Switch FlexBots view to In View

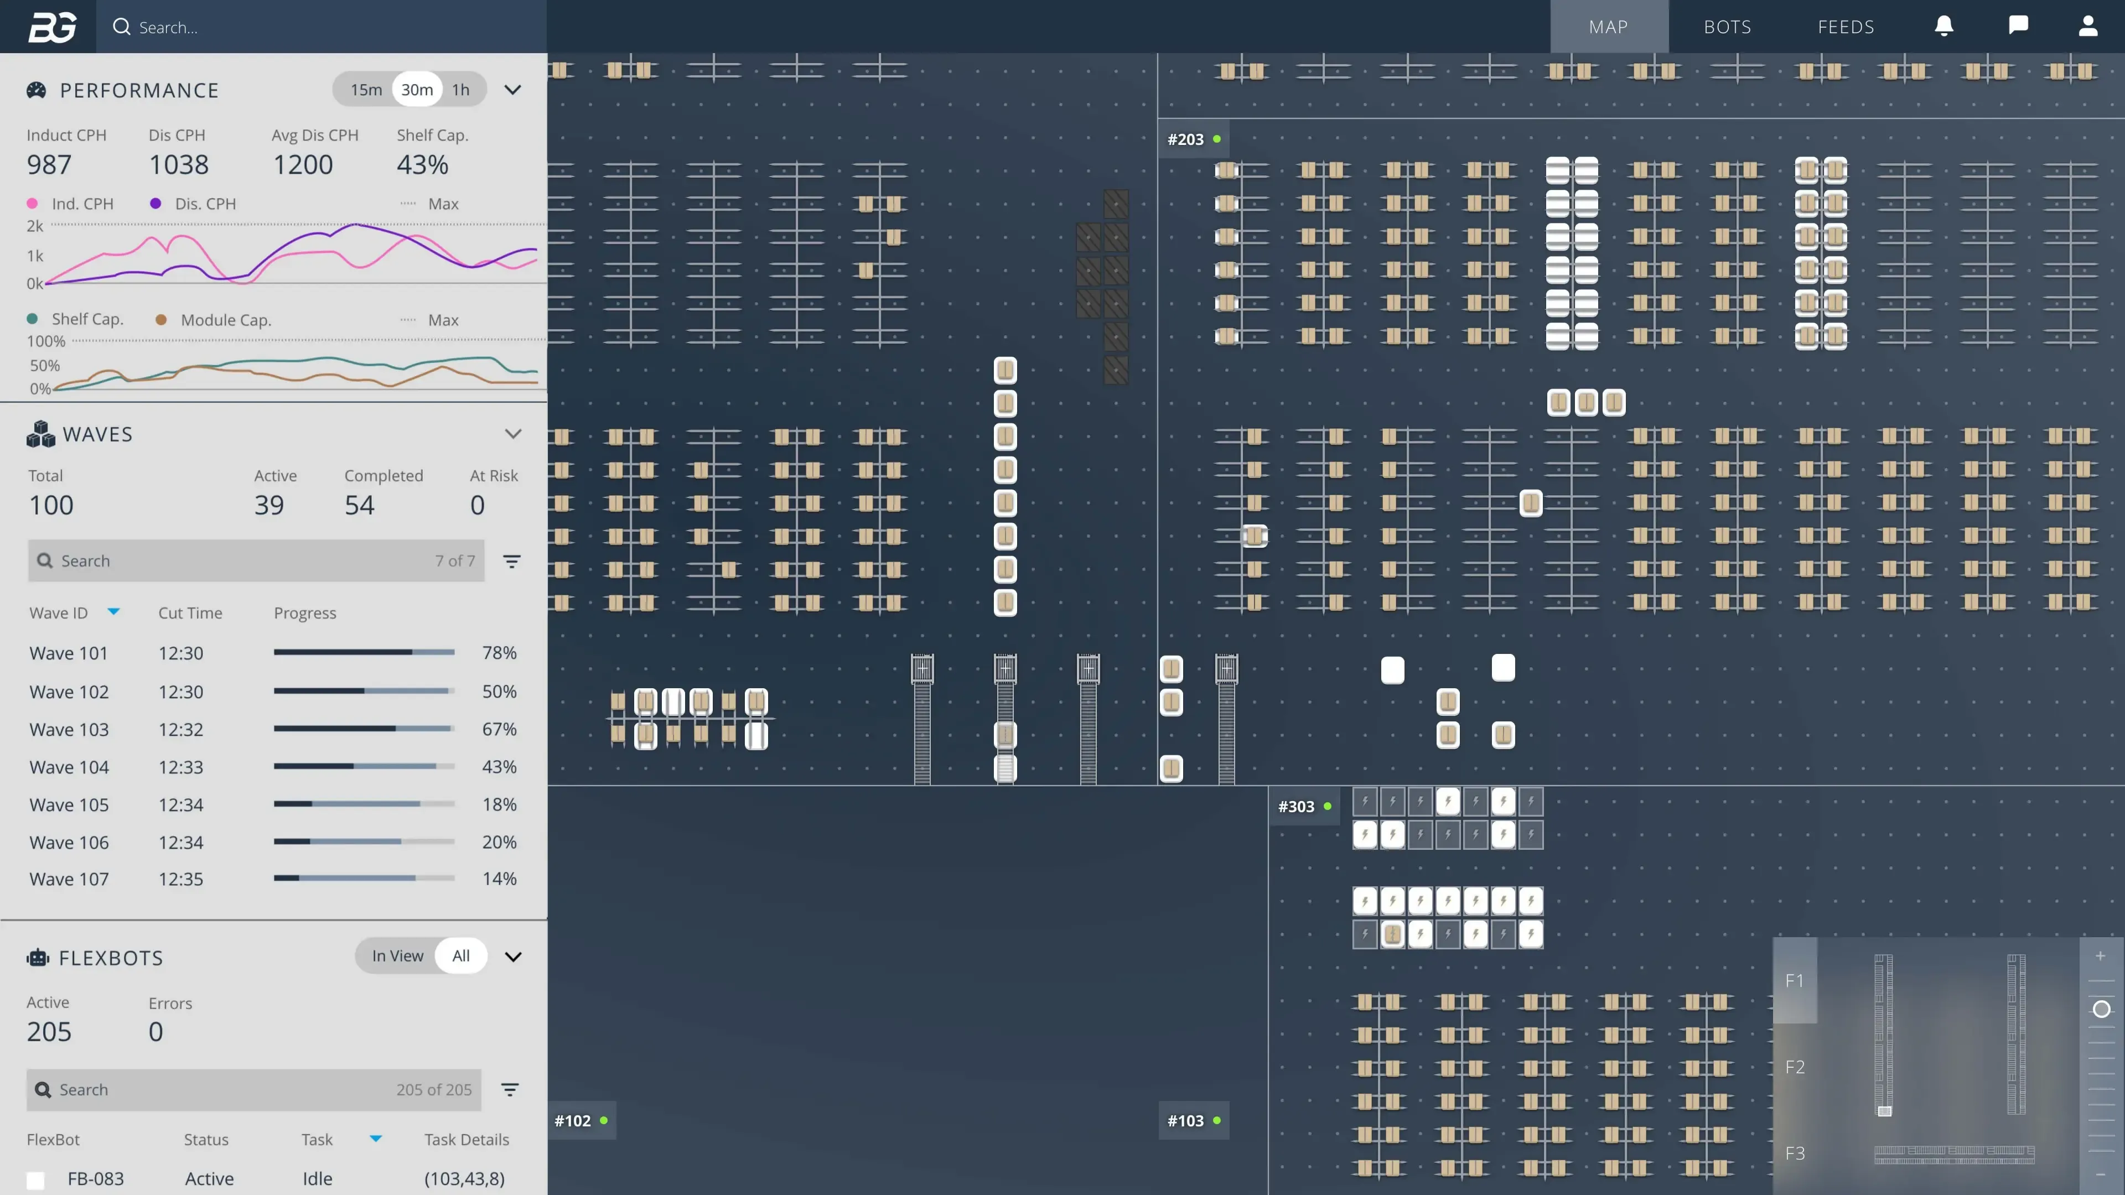[398, 956]
